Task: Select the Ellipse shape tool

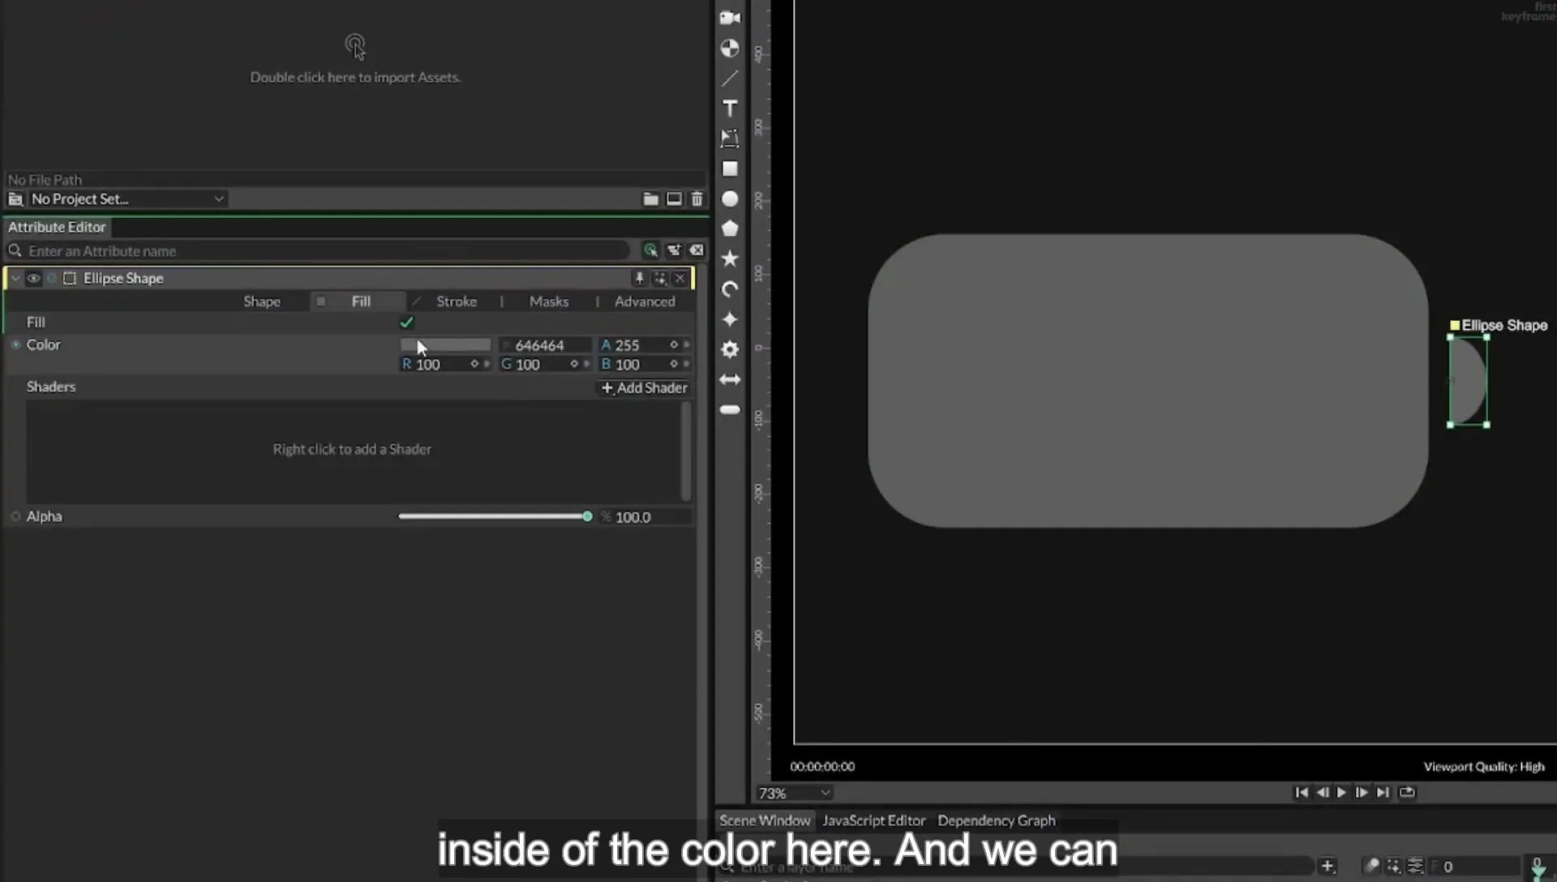Action: (x=730, y=199)
